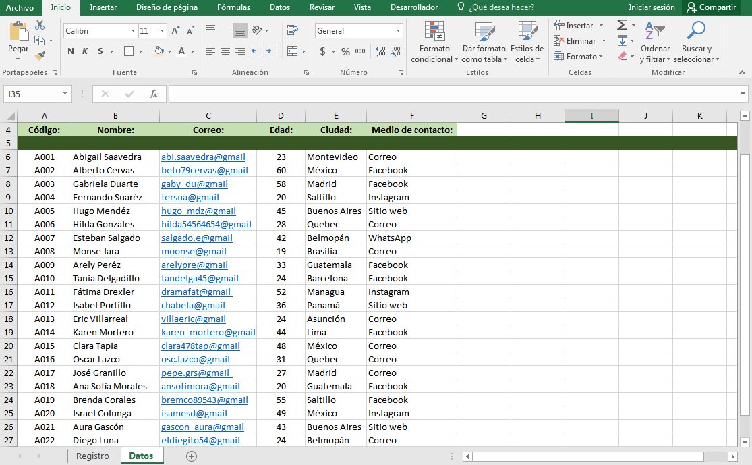Click the vertical scrollbar down arrow

point(745,441)
